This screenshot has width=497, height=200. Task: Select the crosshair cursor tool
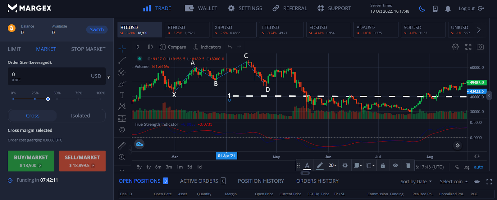click(x=122, y=49)
